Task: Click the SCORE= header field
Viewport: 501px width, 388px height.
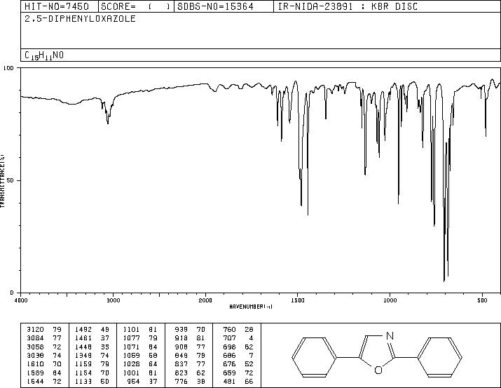Action: (135, 6)
